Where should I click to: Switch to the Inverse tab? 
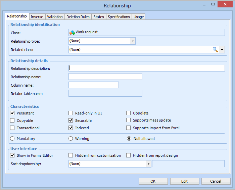tap(37, 17)
